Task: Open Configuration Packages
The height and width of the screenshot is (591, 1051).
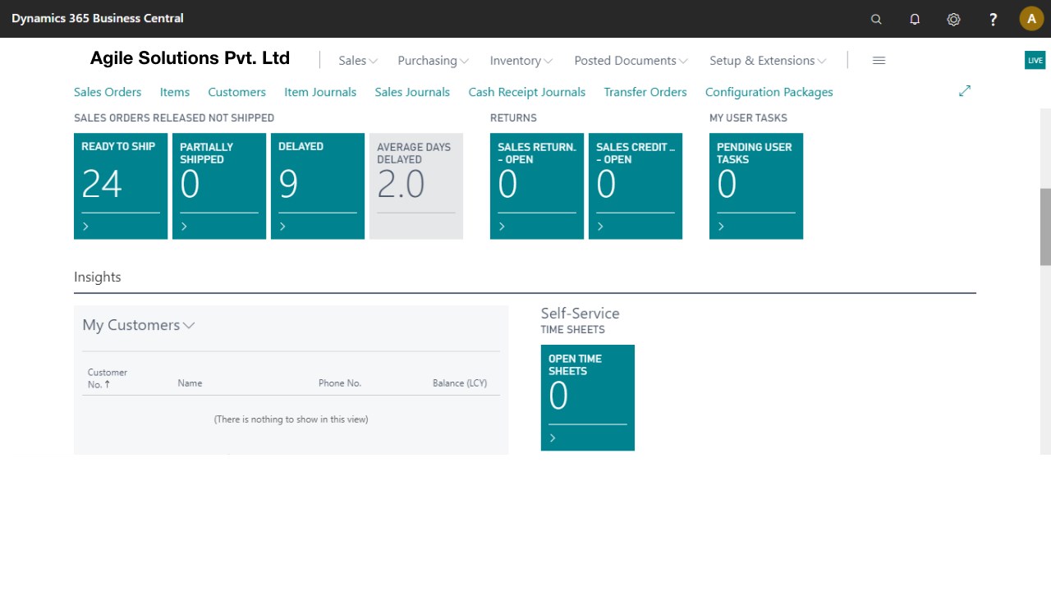Action: 769,92
